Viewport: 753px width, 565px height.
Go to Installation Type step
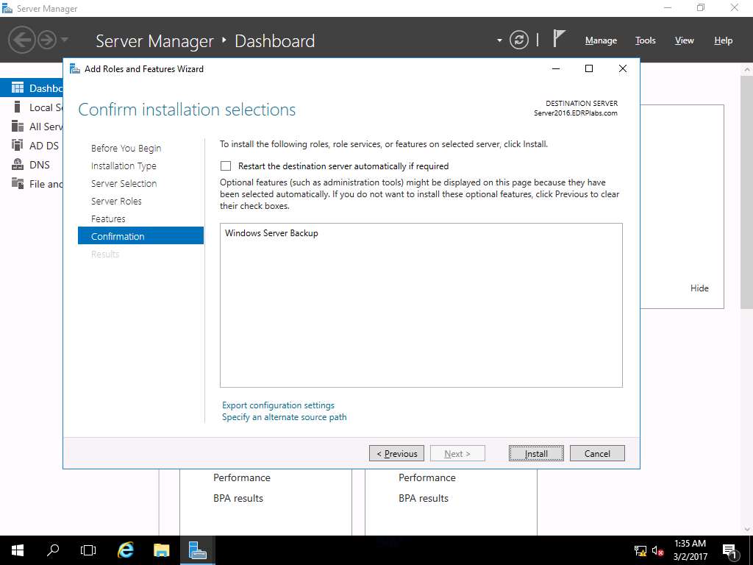124,166
